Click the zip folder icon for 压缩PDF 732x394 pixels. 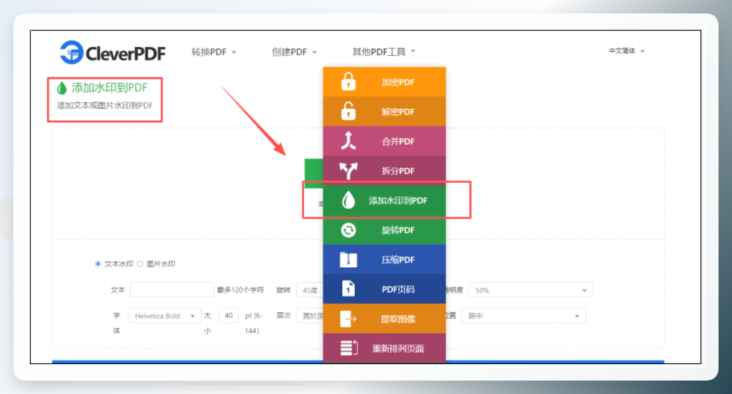coord(348,260)
